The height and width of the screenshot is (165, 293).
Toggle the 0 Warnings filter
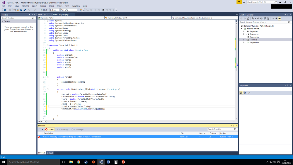pos(62,129)
